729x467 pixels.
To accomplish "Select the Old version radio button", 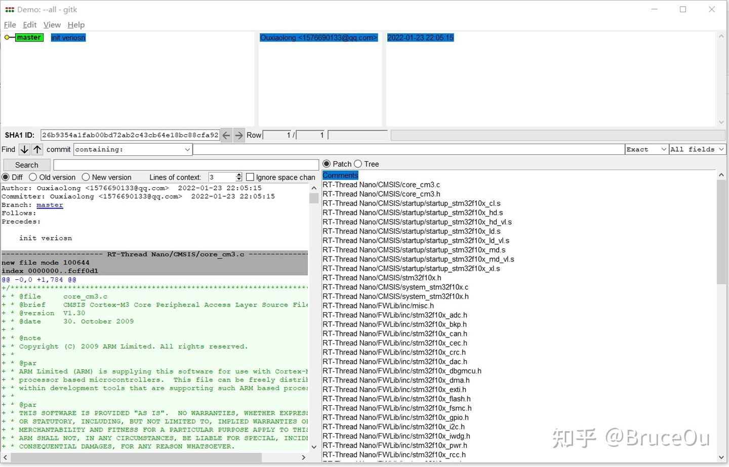I will [33, 177].
